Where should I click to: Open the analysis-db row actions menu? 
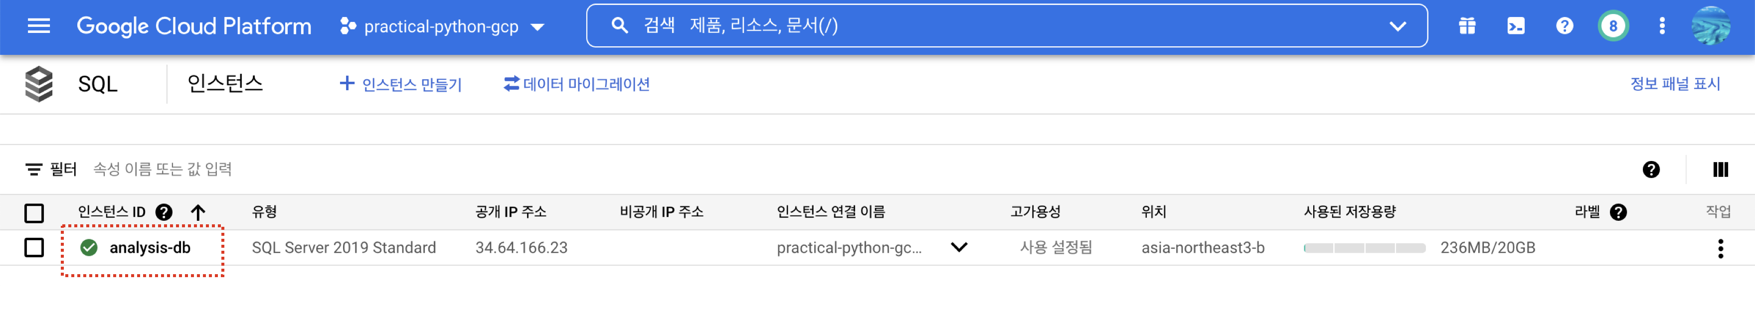click(1720, 248)
